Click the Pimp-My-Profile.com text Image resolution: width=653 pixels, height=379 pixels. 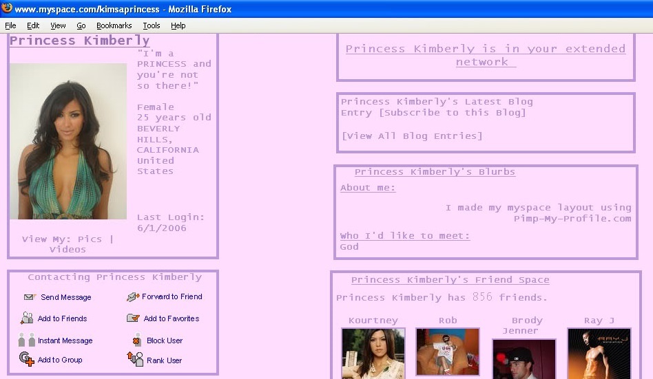click(572, 219)
